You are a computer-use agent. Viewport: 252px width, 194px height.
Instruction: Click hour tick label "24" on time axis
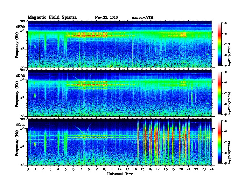pos(212,169)
